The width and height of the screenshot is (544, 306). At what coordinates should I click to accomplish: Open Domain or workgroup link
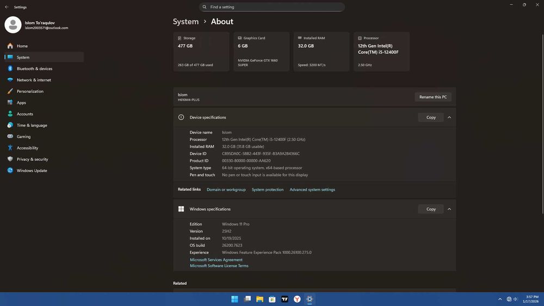(226, 190)
